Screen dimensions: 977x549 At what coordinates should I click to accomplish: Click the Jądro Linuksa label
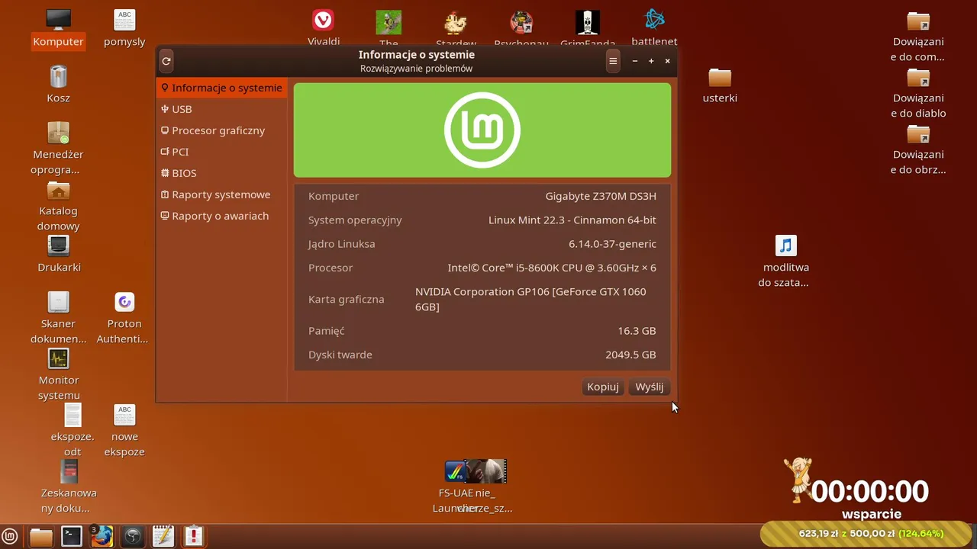341,244
